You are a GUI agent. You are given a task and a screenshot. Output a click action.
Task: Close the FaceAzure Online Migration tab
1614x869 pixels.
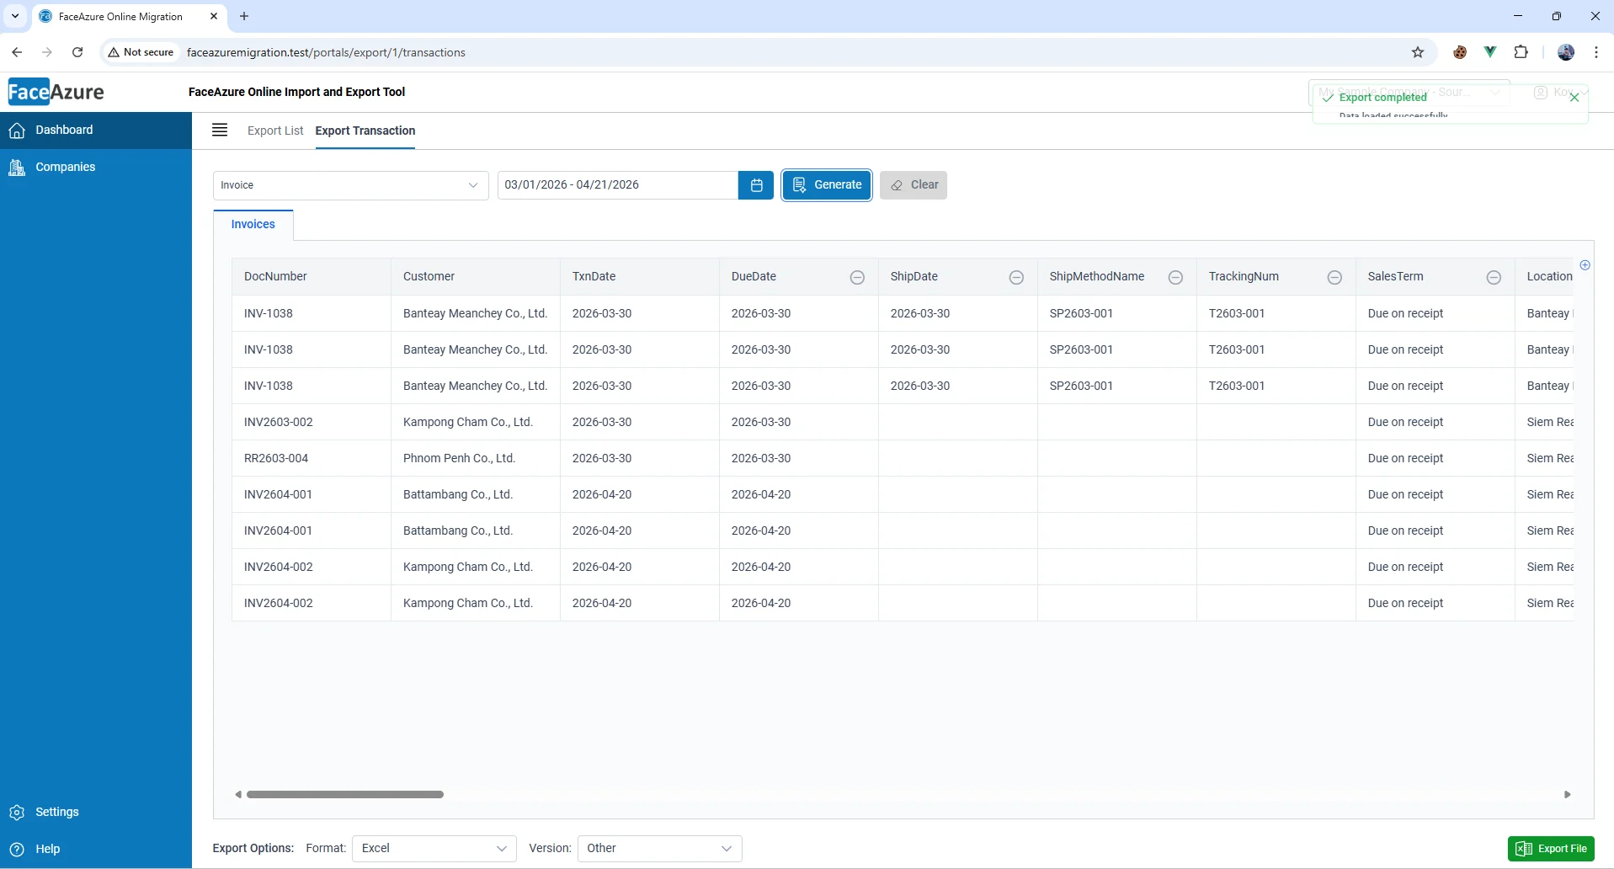[x=214, y=16]
